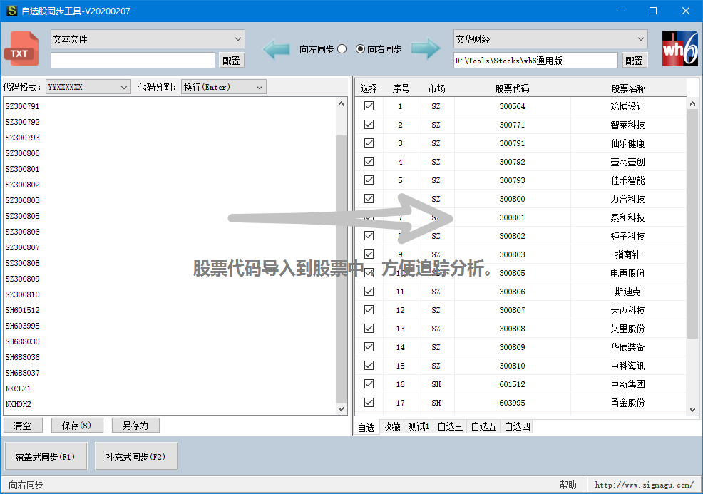Click the left text file path input field

tap(133, 61)
